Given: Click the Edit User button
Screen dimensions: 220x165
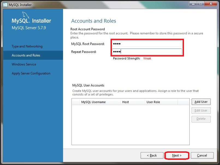Looking at the screenshot, I should [x=201, y=110].
